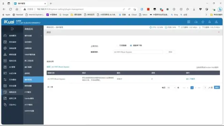The image size is (224, 126).
Task: Open 系统概况 dashboard gauge icon
Action: [x=5, y=36]
